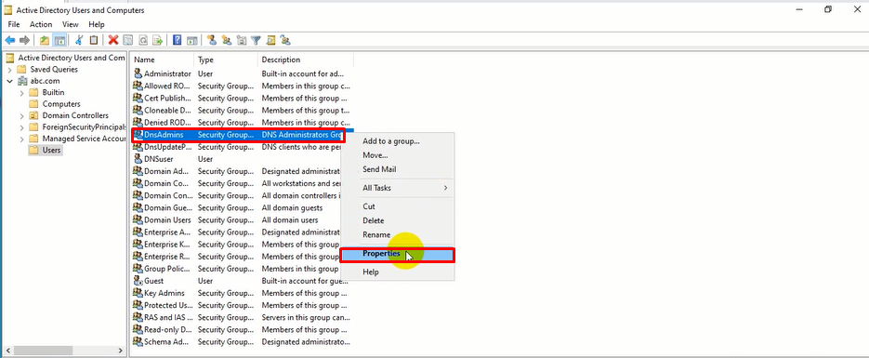
Task: Select Send Mail from context menu
Action: (398, 169)
